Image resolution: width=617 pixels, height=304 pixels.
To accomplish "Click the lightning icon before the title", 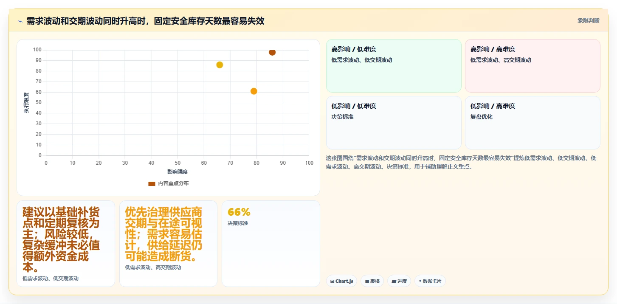I will 20,21.
